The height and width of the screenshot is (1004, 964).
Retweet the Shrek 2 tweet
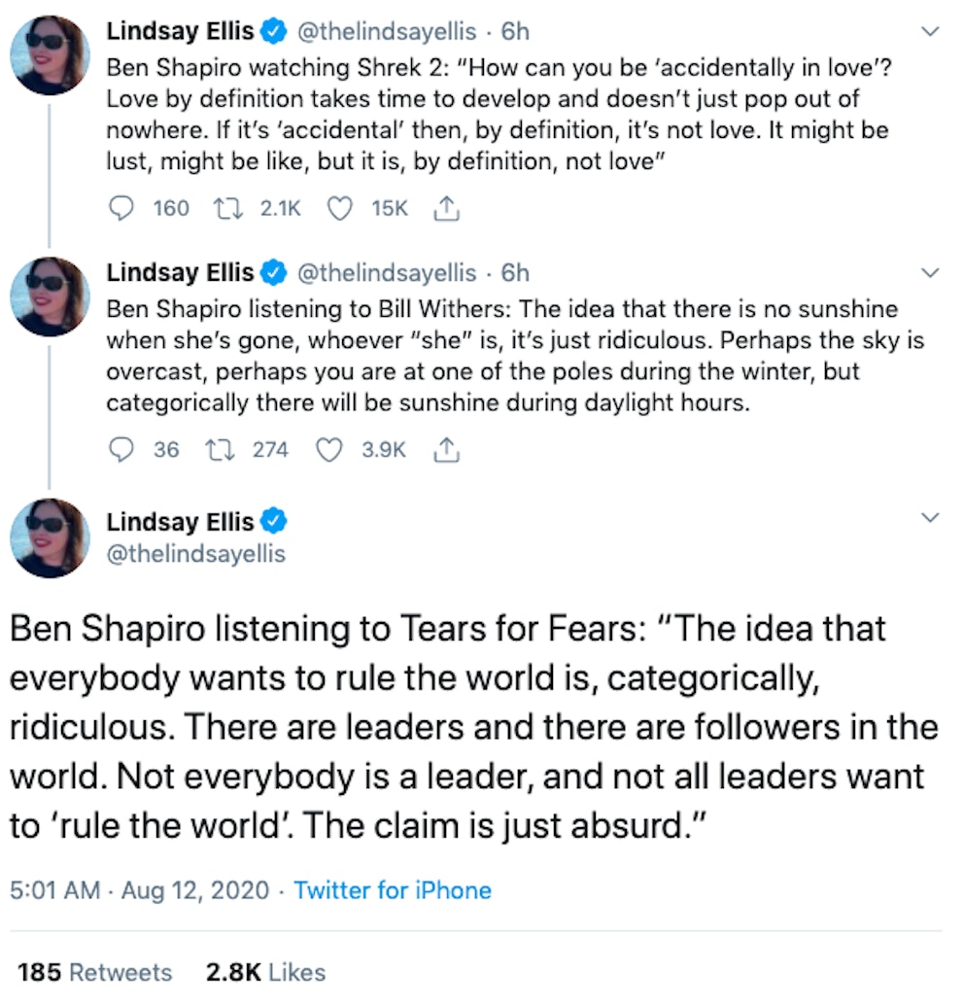(x=226, y=207)
